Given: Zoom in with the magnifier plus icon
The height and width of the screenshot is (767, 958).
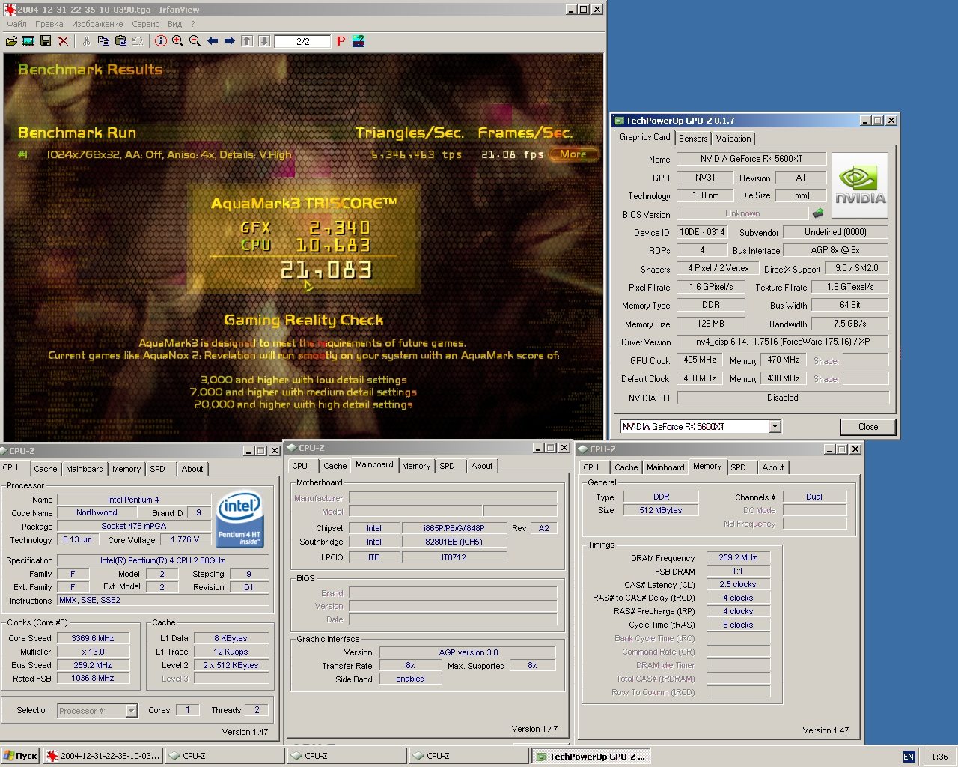Looking at the screenshot, I should [177, 41].
